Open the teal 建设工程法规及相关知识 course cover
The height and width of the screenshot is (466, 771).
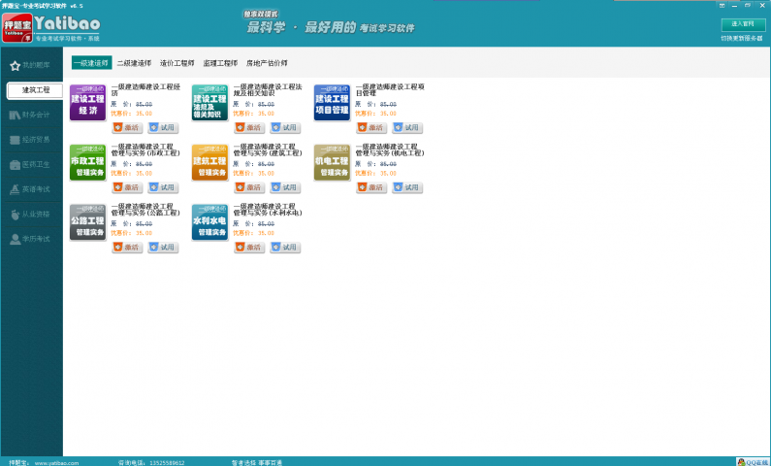(209, 102)
